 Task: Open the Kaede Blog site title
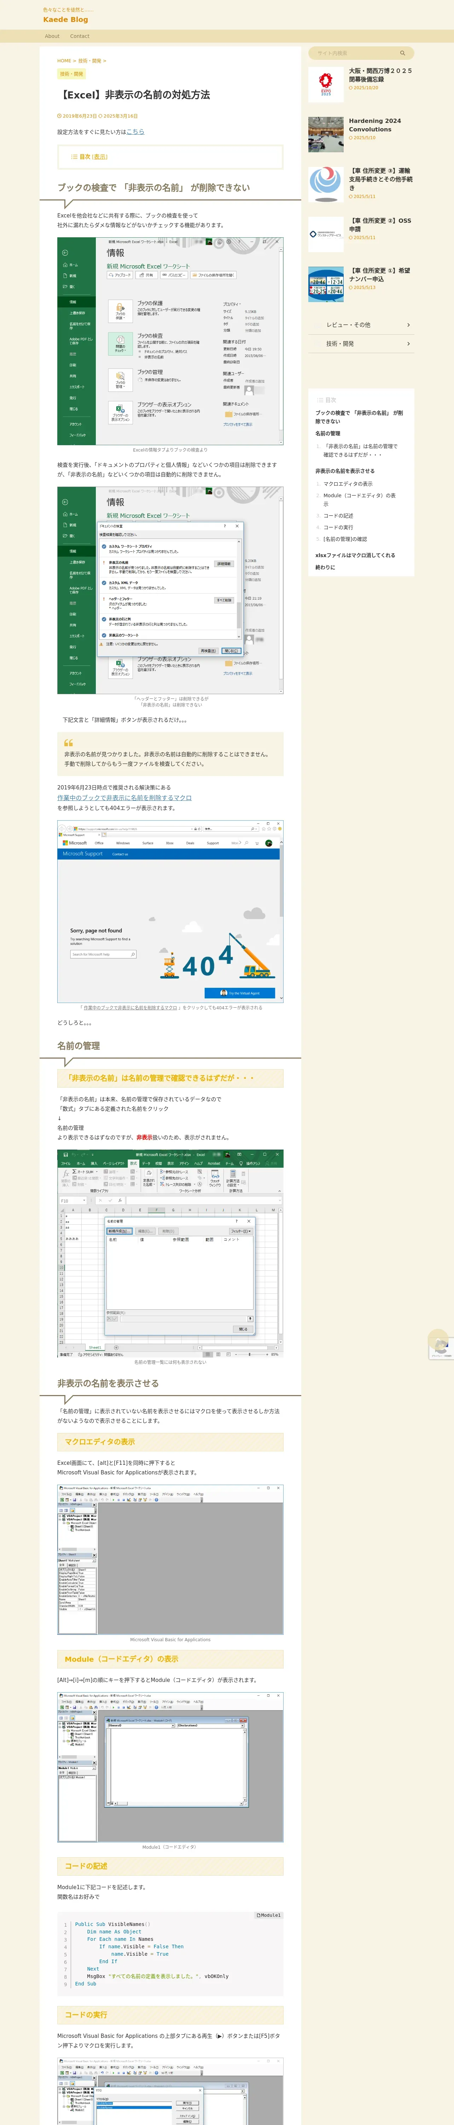coord(66,19)
